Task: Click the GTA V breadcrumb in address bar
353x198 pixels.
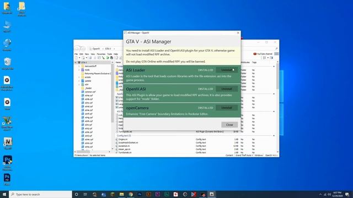Action: (108, 49)
